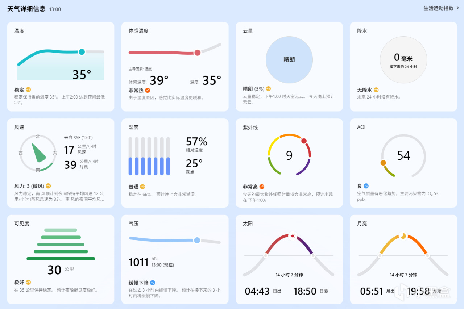Screen dimensions: 464x309
Task: Click the 35° temperature value
Action: tap(82, 74)
